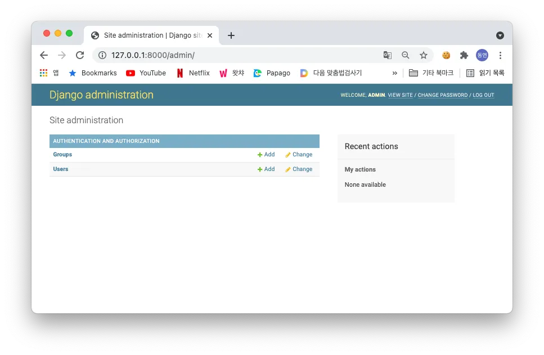Open the Papago bookmark

pyautogui.click(x=272, y=73)
